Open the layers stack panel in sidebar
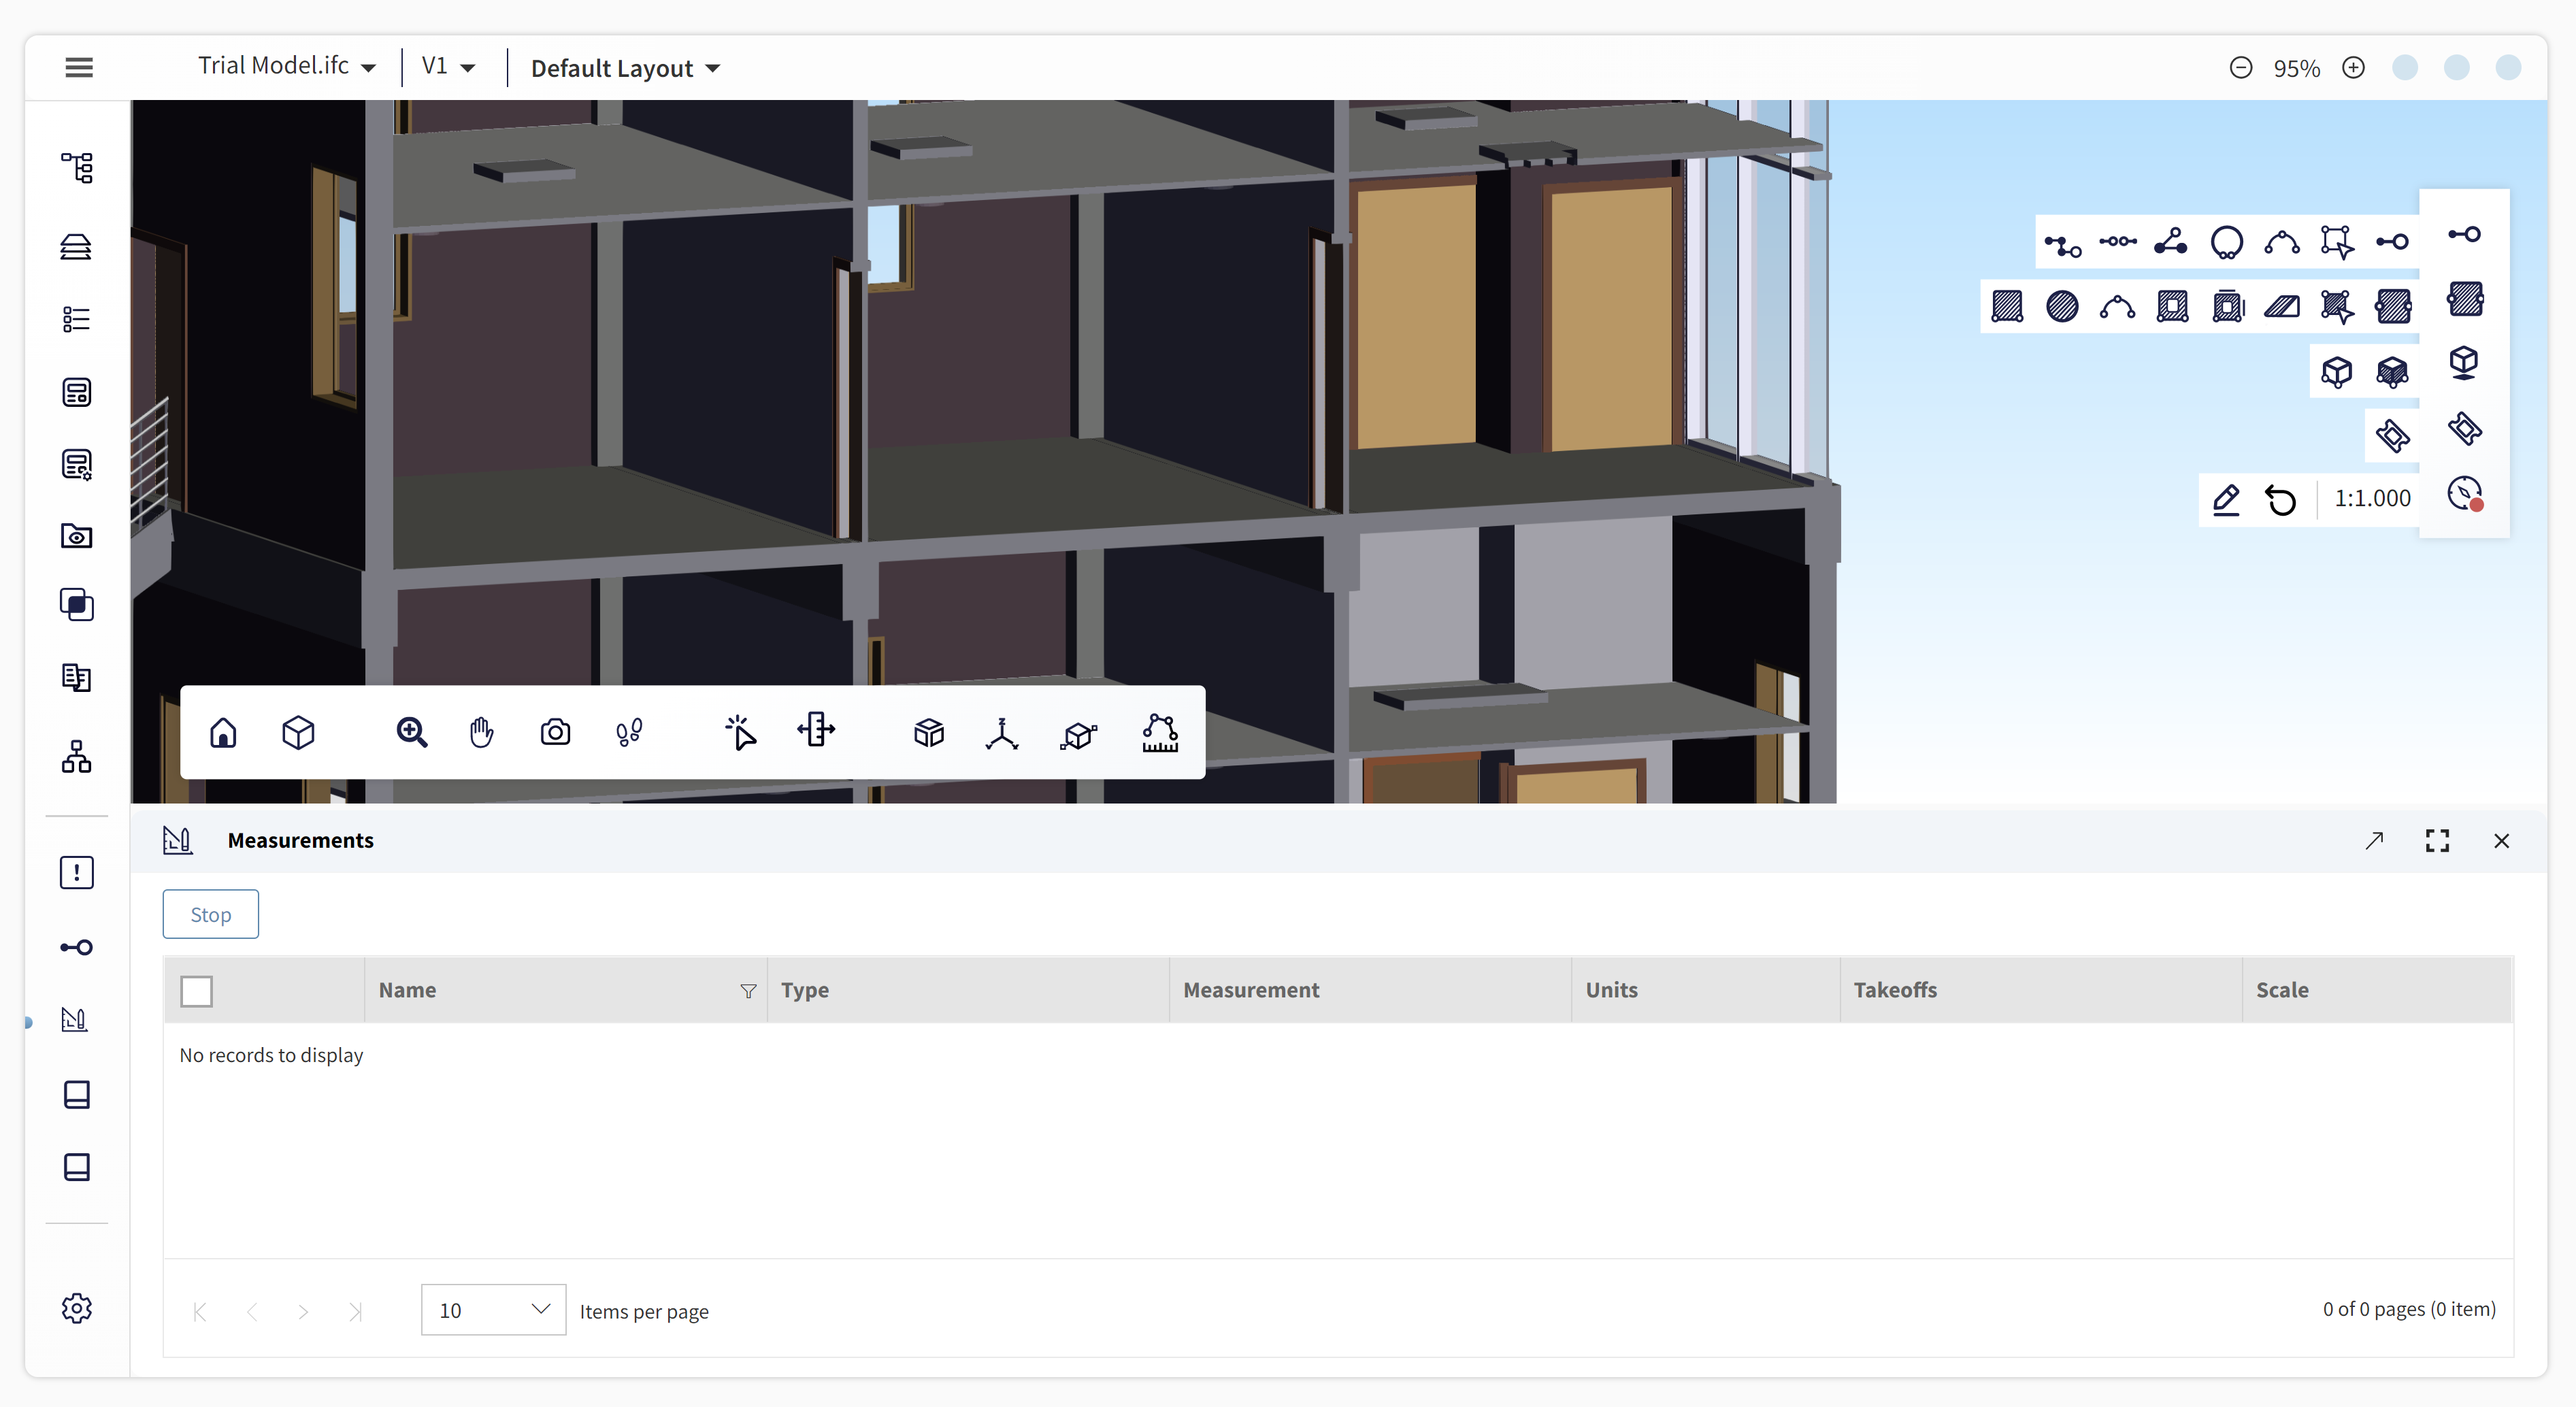Viewport: 2576px width, 1407px height. point(77,246)
